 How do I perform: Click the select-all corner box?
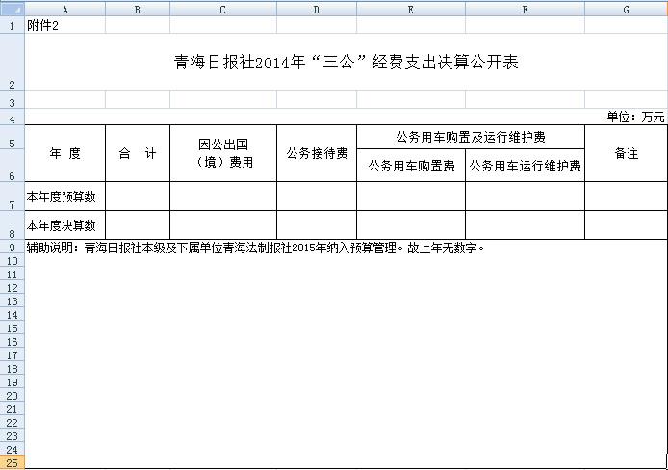[13, 9]
